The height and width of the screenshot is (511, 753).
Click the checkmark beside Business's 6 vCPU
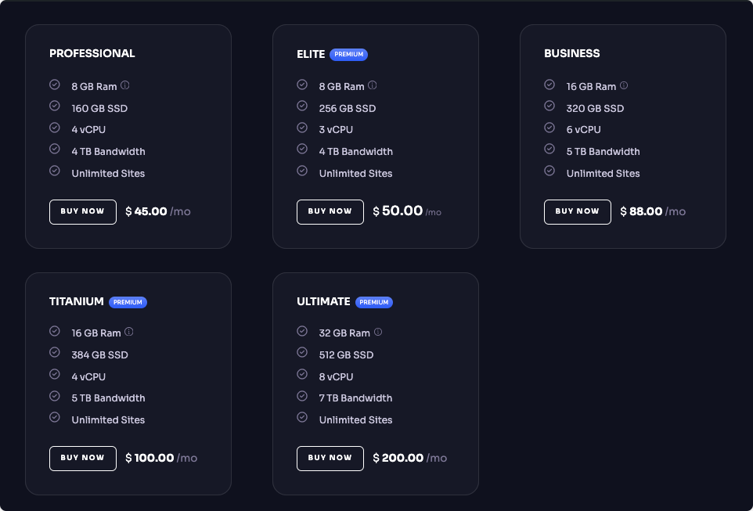coord(549,127)
